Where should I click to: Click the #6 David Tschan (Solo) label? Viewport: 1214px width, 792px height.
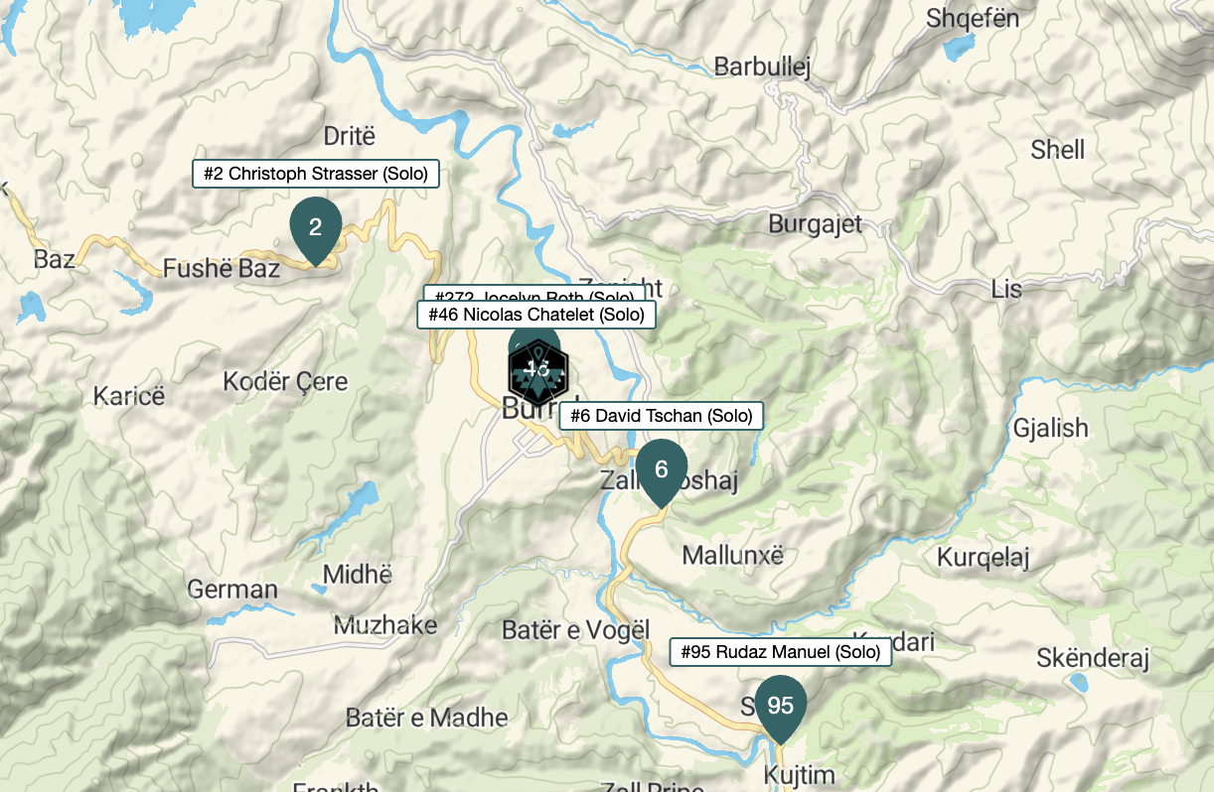tap(662, 416)
